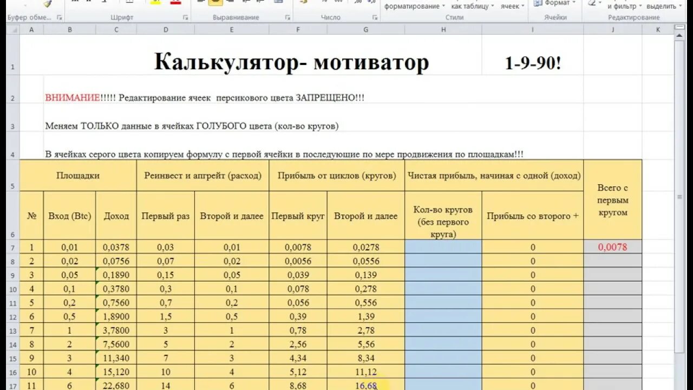693x390 pixels.
Task: Click cell with value 0,1890
Action: point(116,275)
